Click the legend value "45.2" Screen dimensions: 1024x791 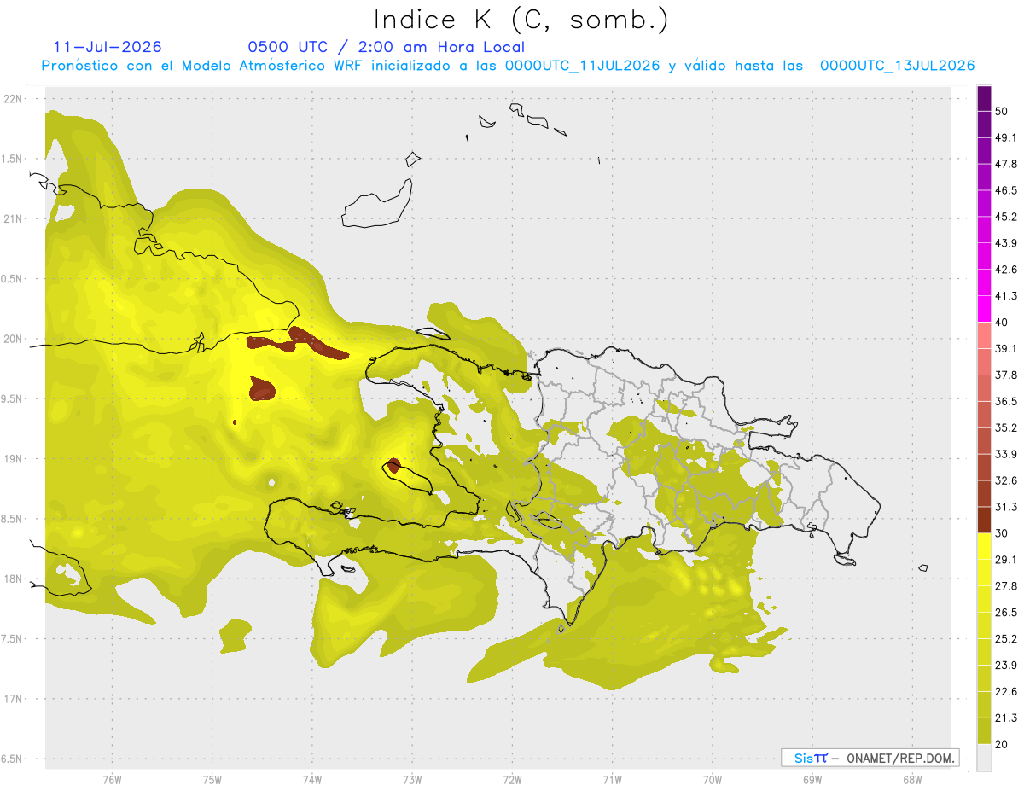[x=1006, y=217]
